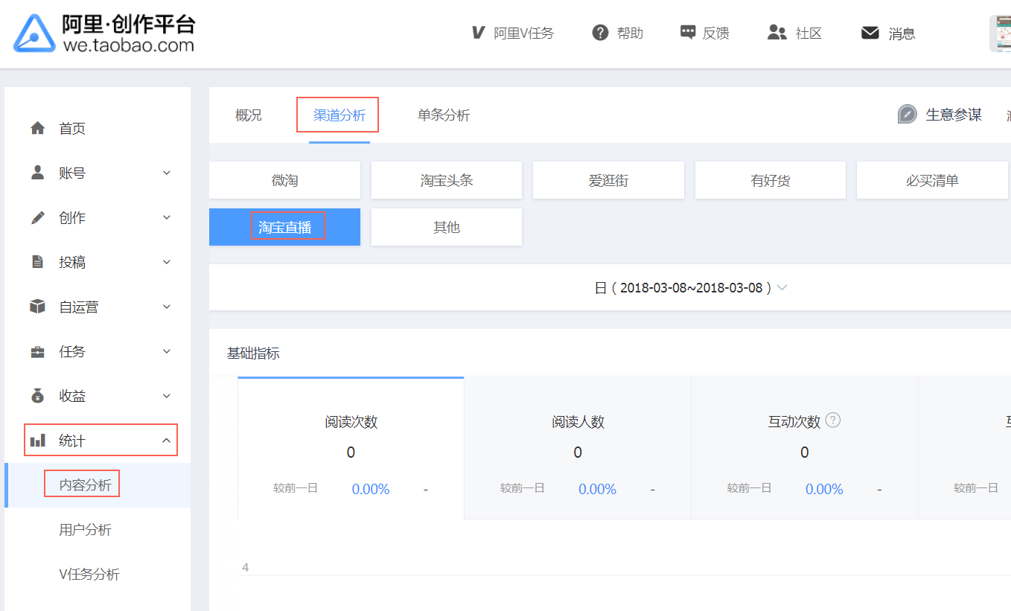Click the 收益 money bag icon
Screen dimensions: 1011x611
pos(37,396)
